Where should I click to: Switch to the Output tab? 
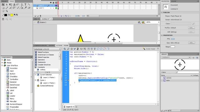pyautogui.click(x=52, y=45)
